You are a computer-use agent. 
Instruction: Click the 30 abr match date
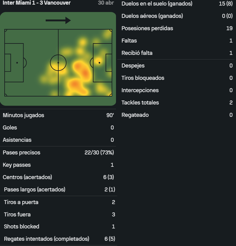click(x=106, y=3)
